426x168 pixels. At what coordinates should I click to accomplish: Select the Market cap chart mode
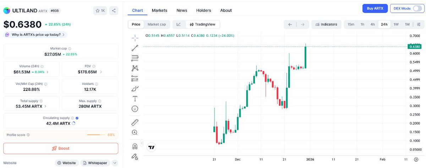(x=157, y=24)
